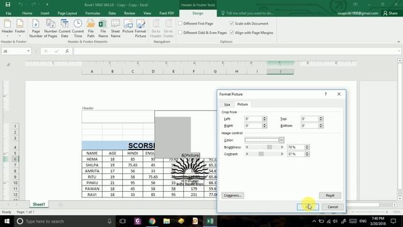The image size is (403, 227).
Task: Open the Footer dropdown arrow
Action: (x=20, y=36)
